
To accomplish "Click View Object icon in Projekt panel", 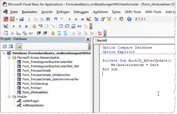I will coord(11,46).
